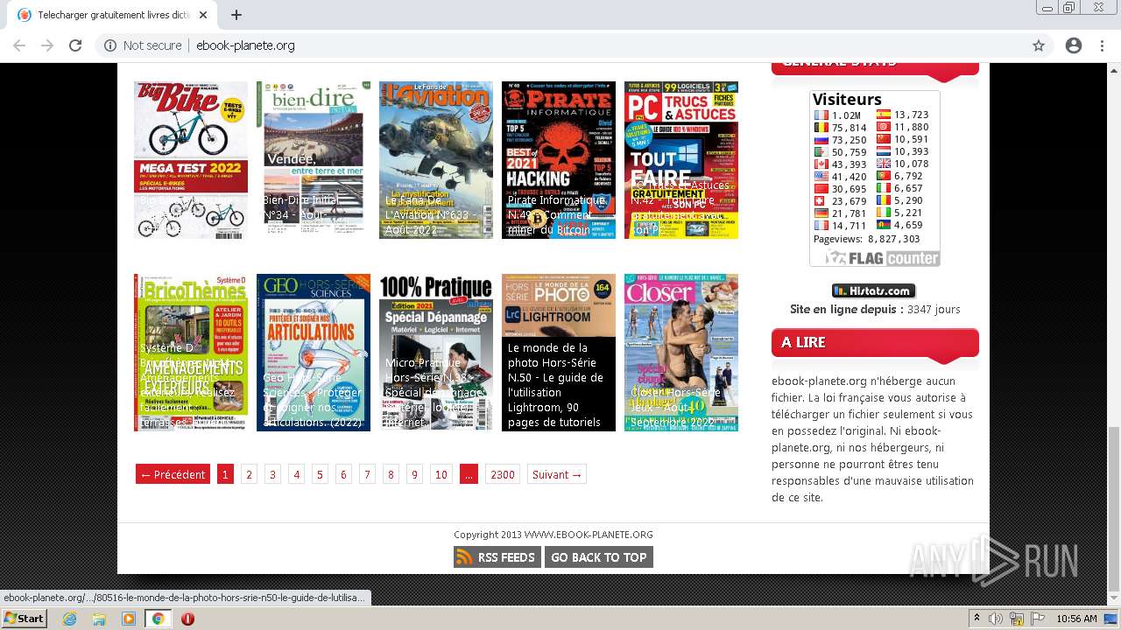The width and height of the screenshot is (1121, 630).
Task: Open Le Fana de L'Aviation N°633
Action: [x=436, y=160]
